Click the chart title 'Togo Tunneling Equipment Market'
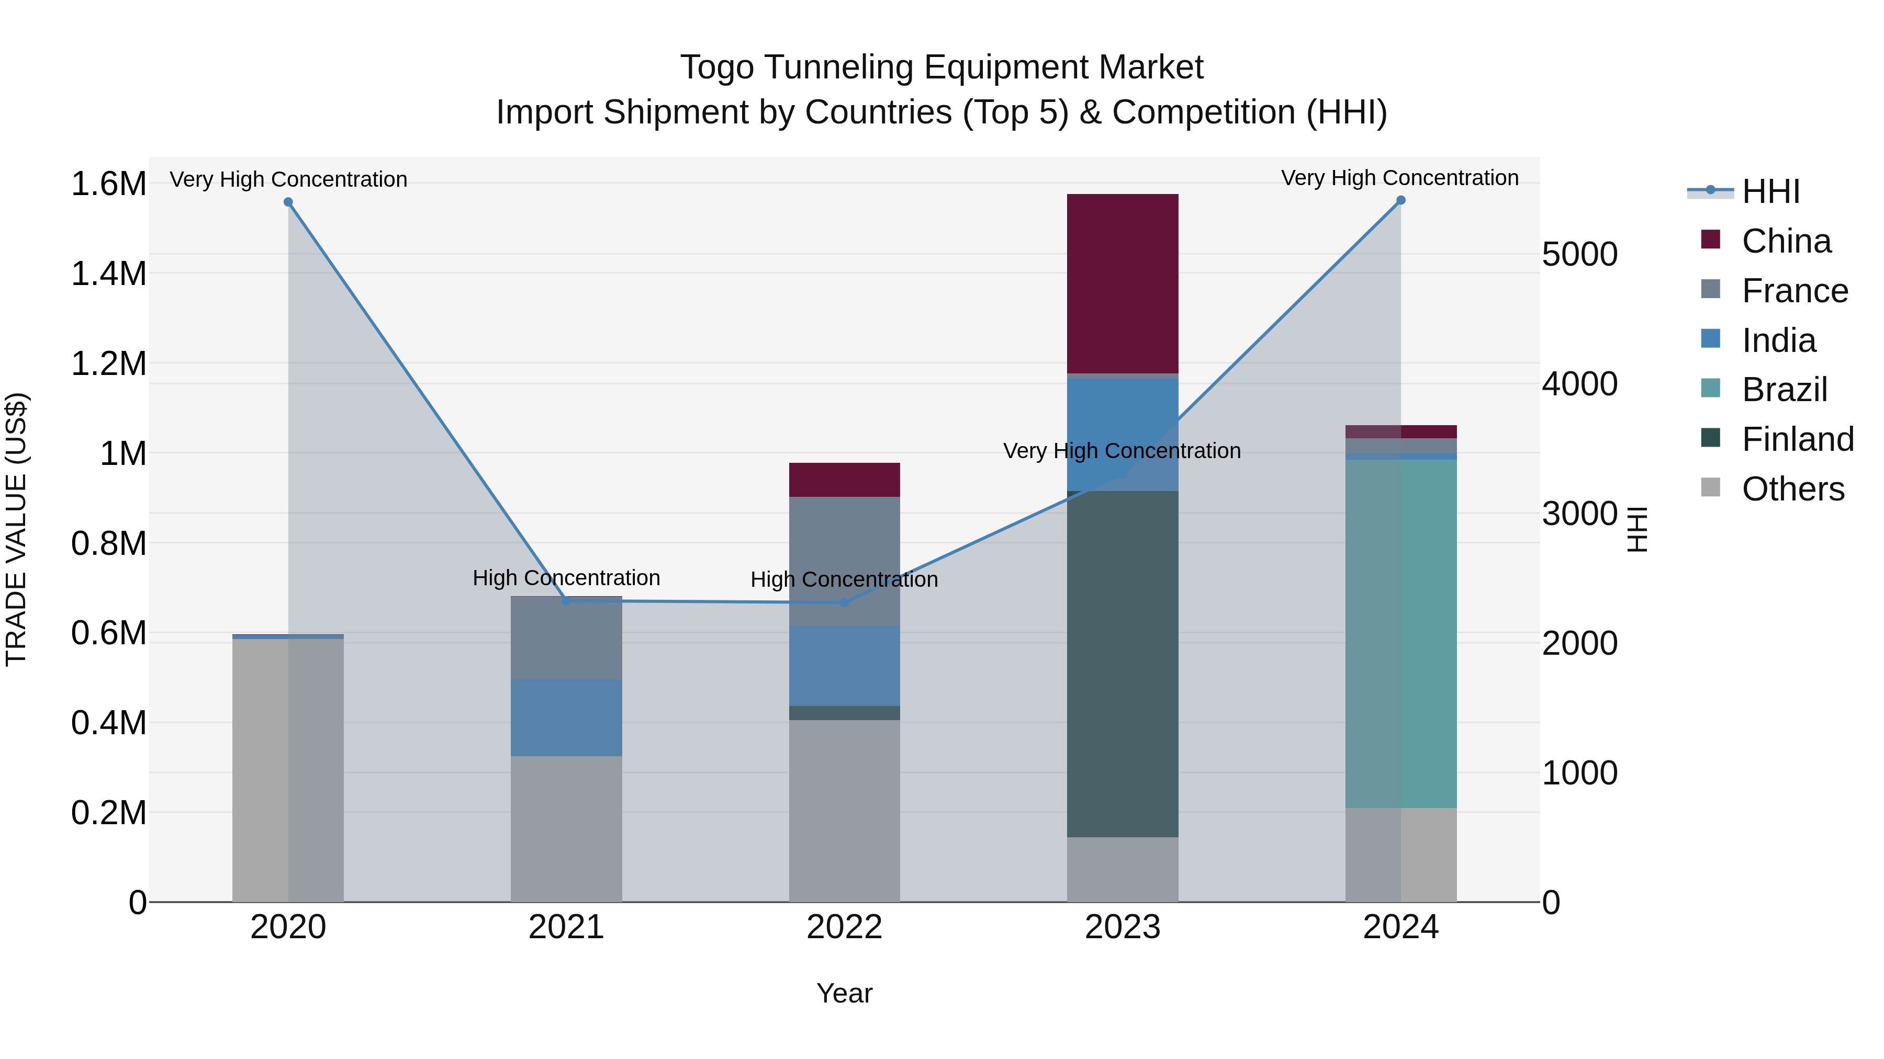This screenshot has width=1884, height=1059. coord(941,67)
